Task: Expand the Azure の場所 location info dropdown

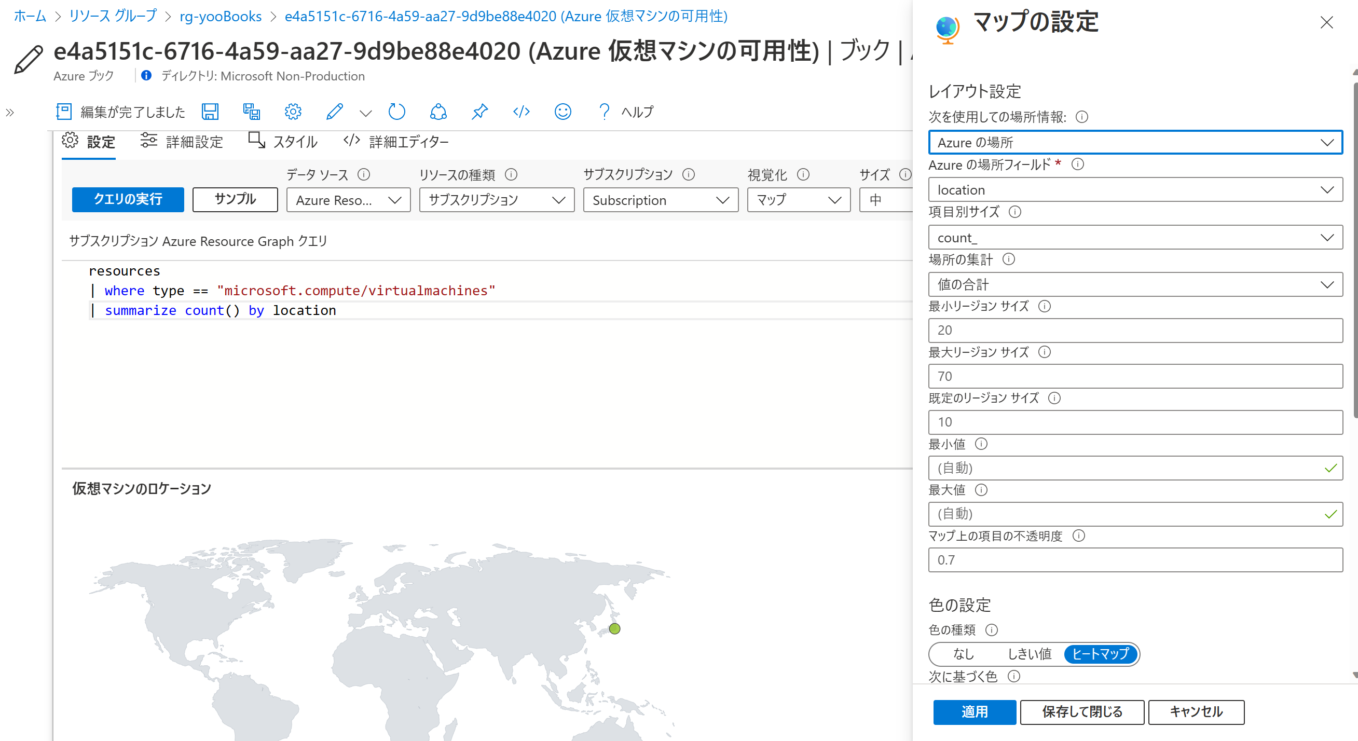Action: pyautogui.click(x=1135, y=142)
